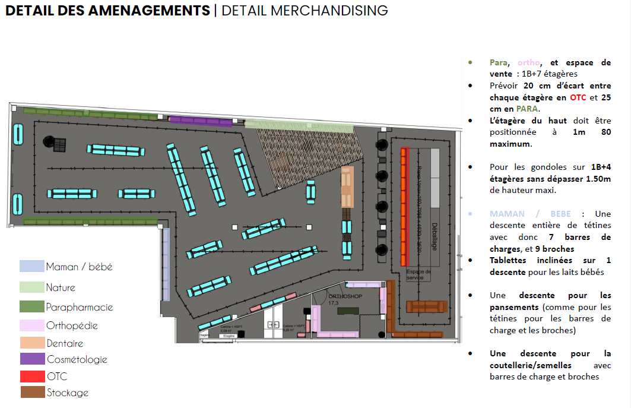631x408 pixels.
Task: Click the Déballage area label
Action: [x=435, y=236]
